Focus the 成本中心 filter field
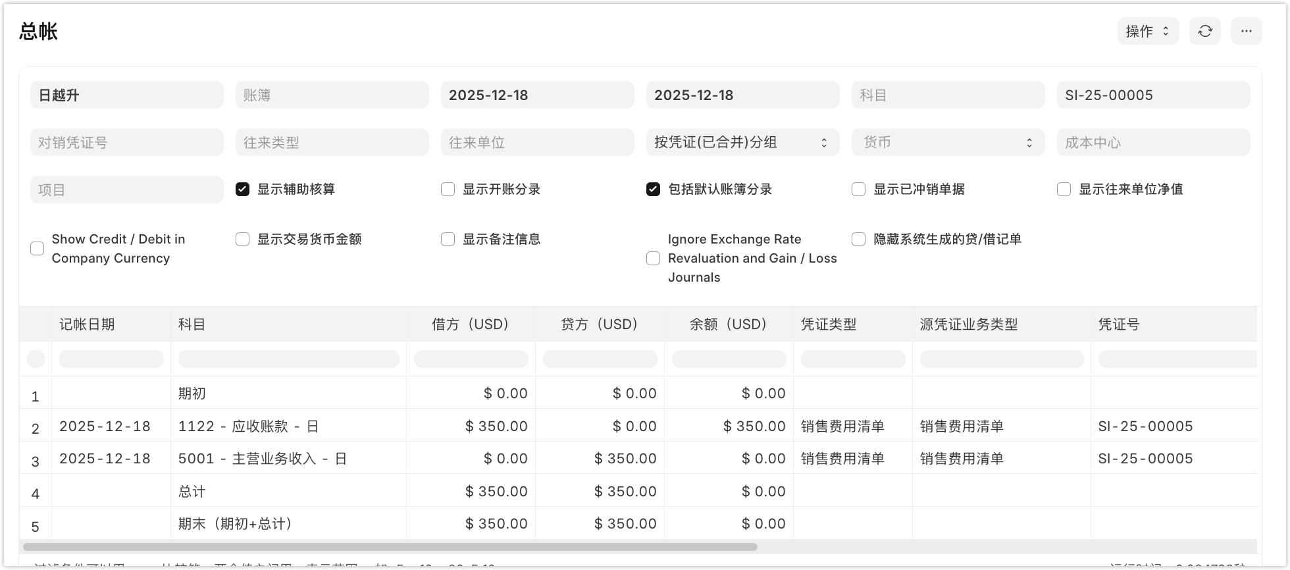Viewport: 1290px width, 570px height. point(1152,142)
